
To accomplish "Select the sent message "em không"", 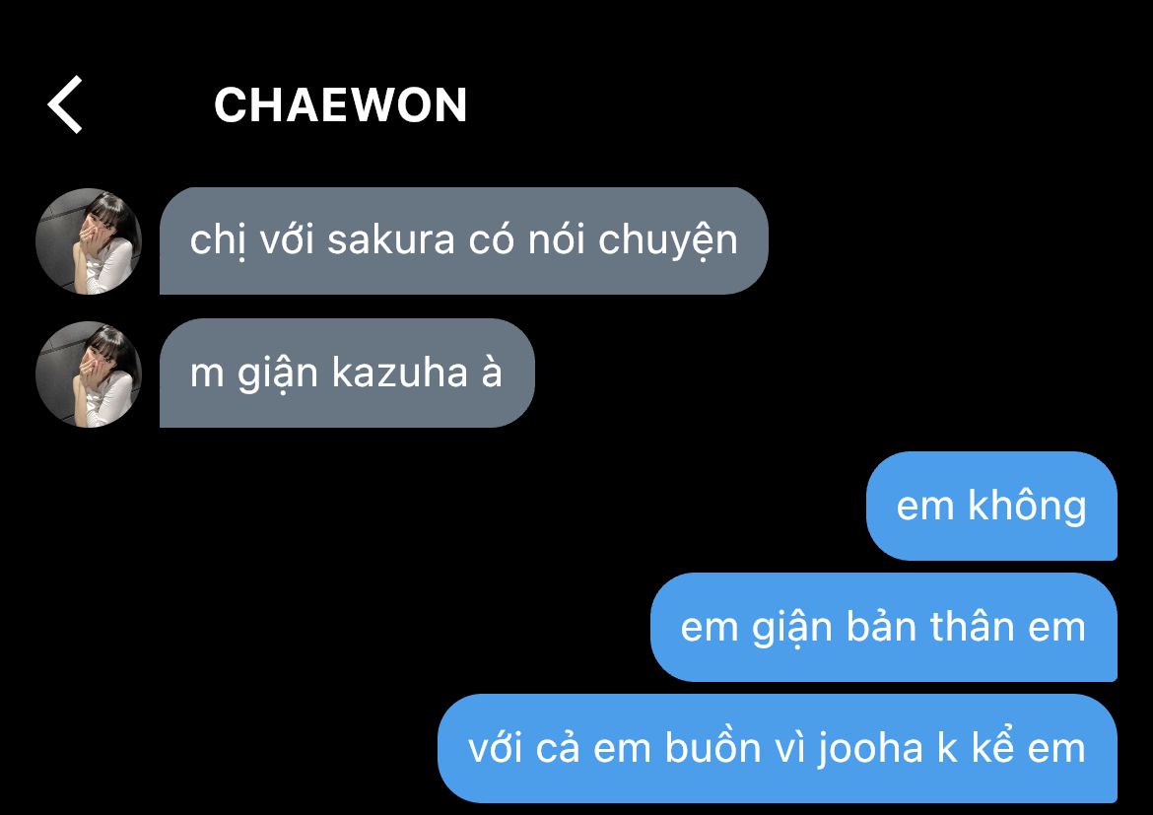I will [991, 507].
